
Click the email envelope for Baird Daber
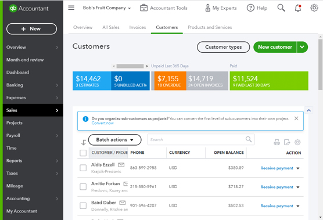[123, 203]
